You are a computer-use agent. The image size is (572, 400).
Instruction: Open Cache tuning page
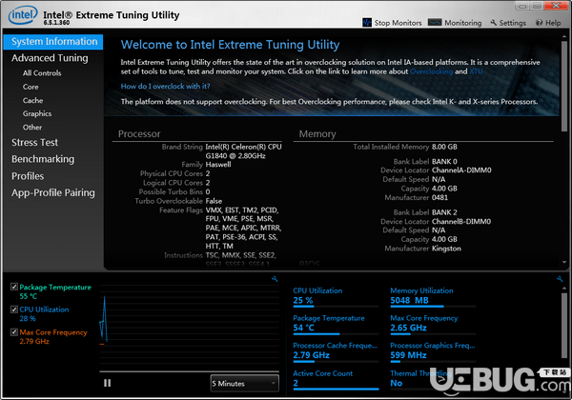point(32,101)
